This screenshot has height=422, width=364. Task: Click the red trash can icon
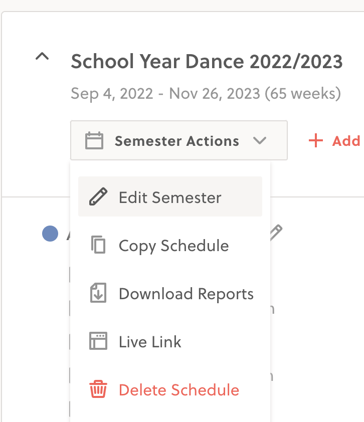pyautogui.click(x=98, y=389)
